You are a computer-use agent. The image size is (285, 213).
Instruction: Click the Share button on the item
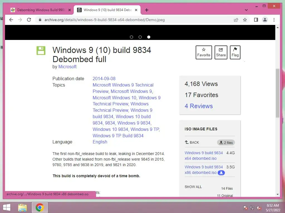tap(221, 52)
